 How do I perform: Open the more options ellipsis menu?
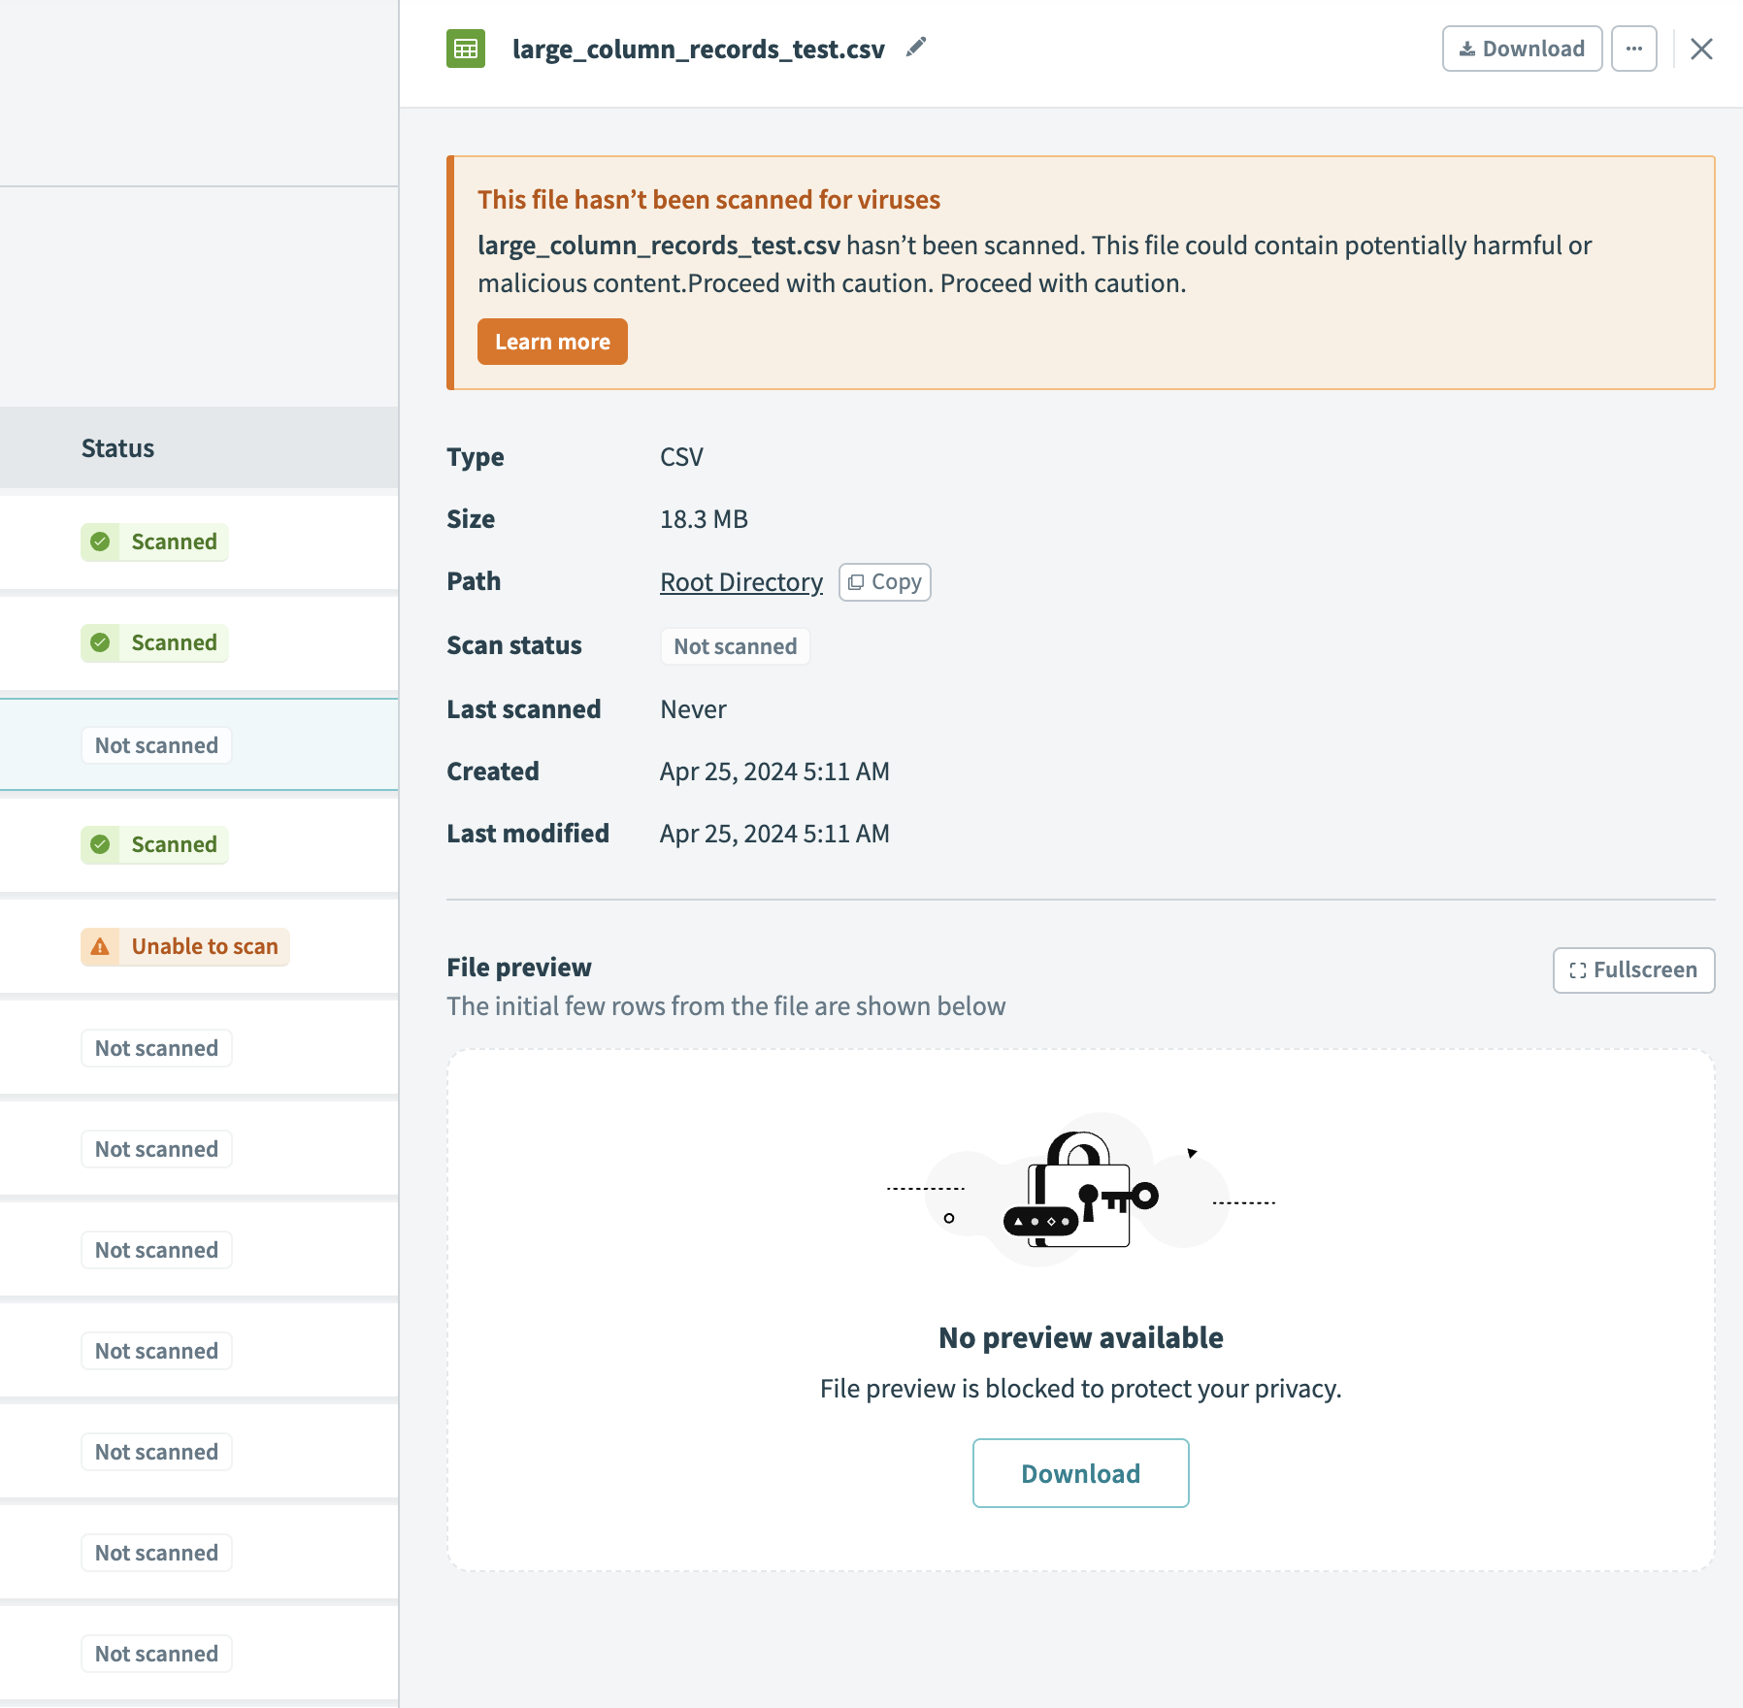pos(1634,48)
